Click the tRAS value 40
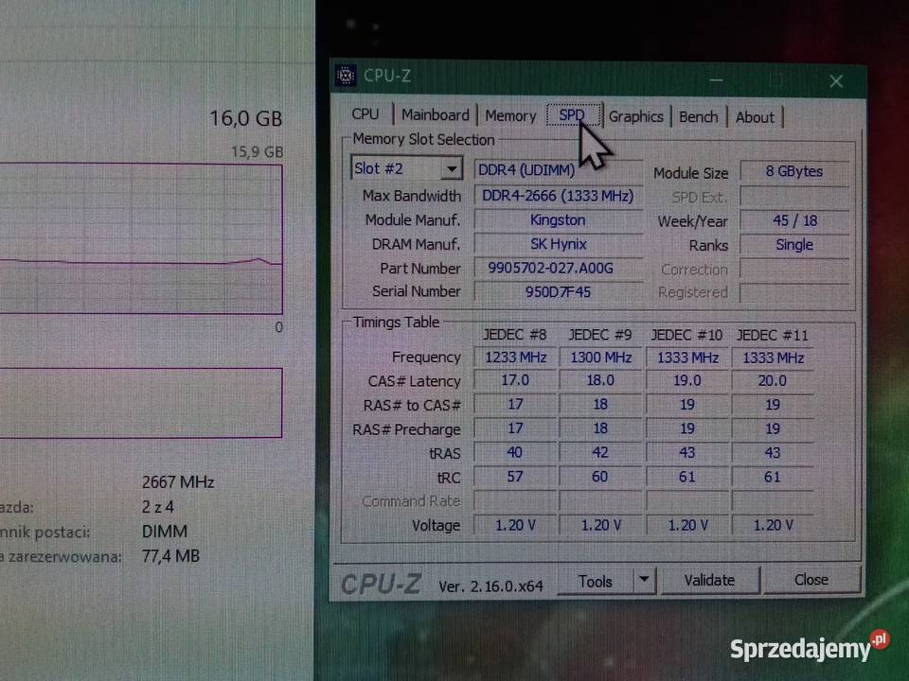 point(515,452)
